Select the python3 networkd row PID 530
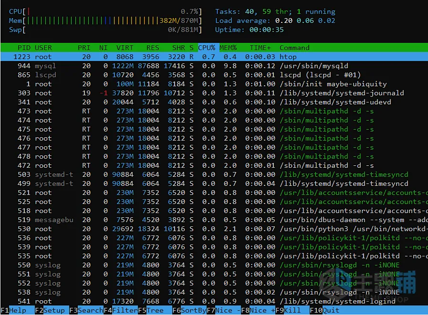The image size is (428, 315). (x=214, y=229)
